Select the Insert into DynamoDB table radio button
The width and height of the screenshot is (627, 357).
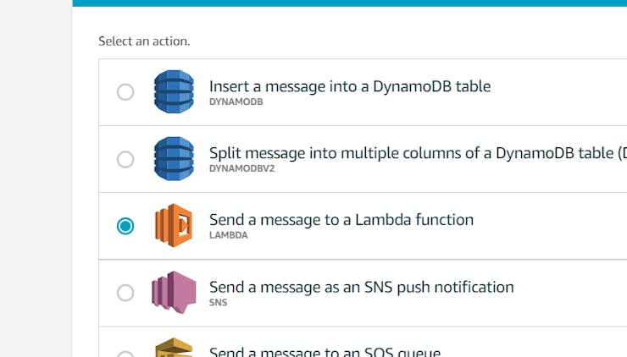[125, 92]
